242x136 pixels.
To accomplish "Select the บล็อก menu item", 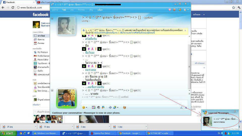I will point(100,10).
